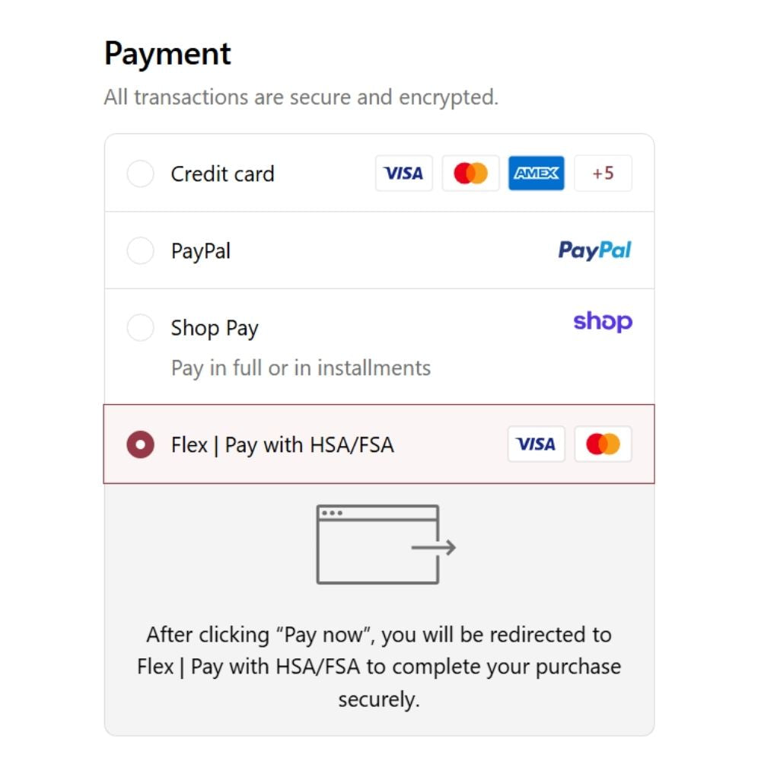This screenshot has width=761, height=761.
Task: Click the Mastercard icon in Credit card row
Action: (470, 174)
